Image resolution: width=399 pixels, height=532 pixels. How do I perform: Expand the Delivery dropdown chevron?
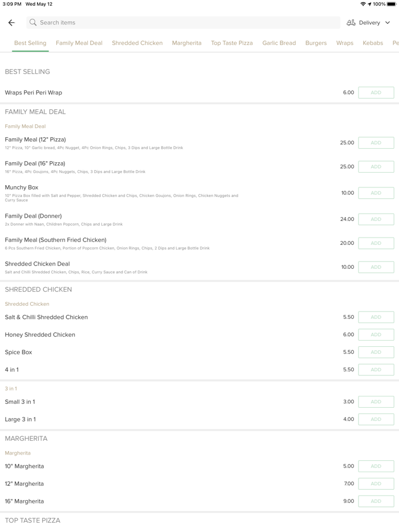(x=388, y=23)
